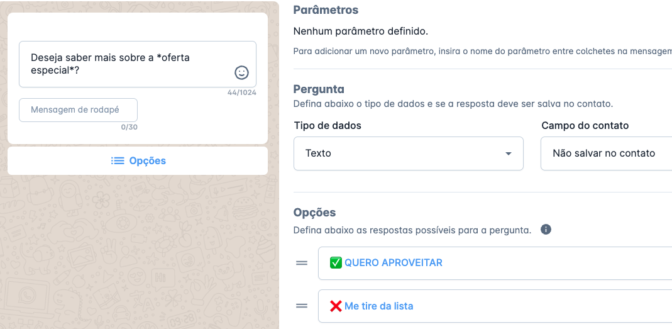Screen dimensions: 672x329
Task: Click the Nenhum parâmetro definido text
Action: (360, 31)
